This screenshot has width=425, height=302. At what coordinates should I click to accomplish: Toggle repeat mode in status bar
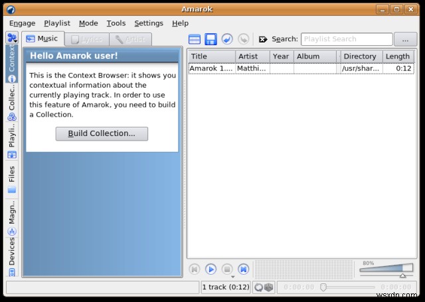pos(258,287)
